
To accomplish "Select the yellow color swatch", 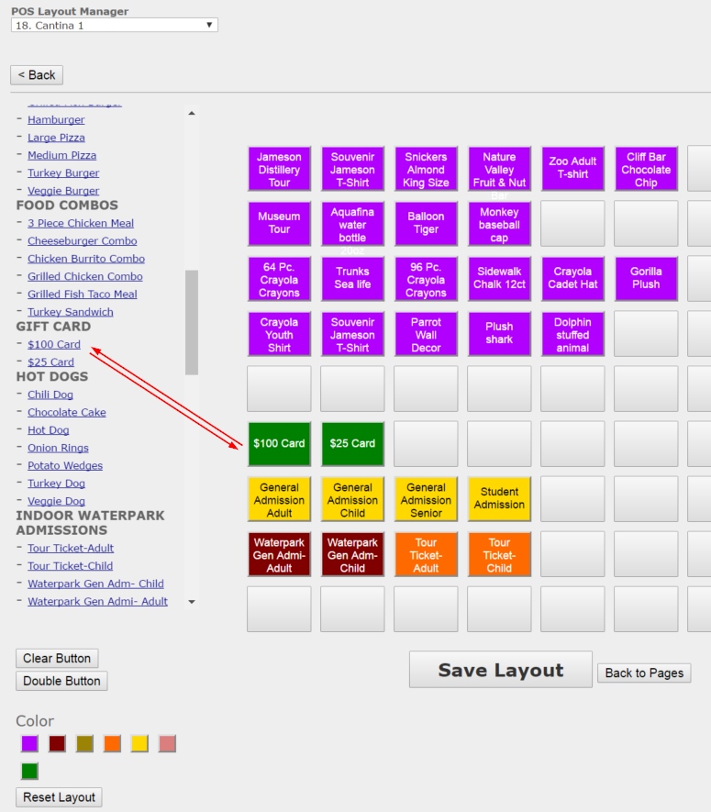I will (x=139, y=743).
